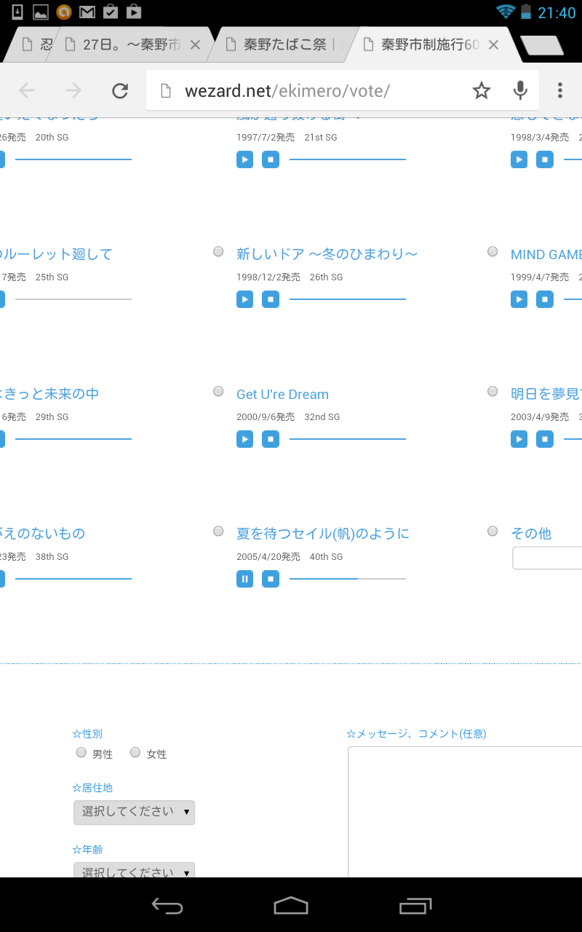Bookmark this page with the star icon
582x932 pixels.
click(482, 90)
